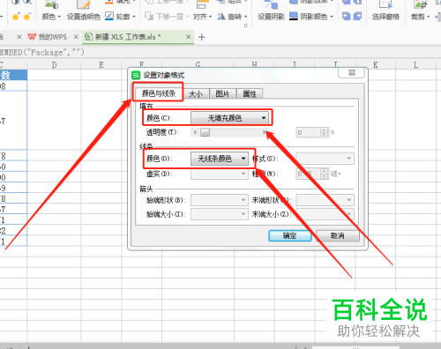The width and height of the screenshot is (441, 349).
Task: Click transparency slider left arrow
Action: click(195, 132)
